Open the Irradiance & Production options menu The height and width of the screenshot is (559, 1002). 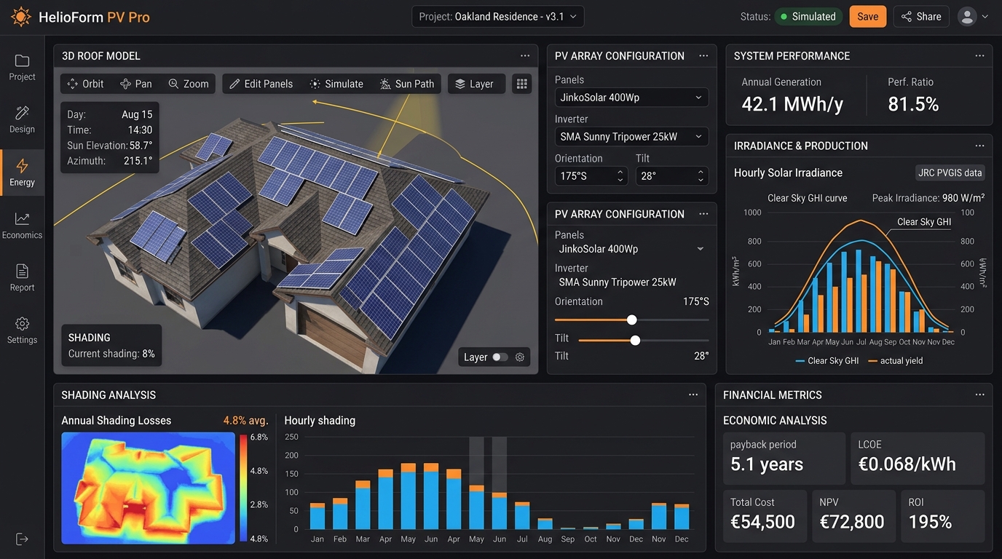point(979,146)
